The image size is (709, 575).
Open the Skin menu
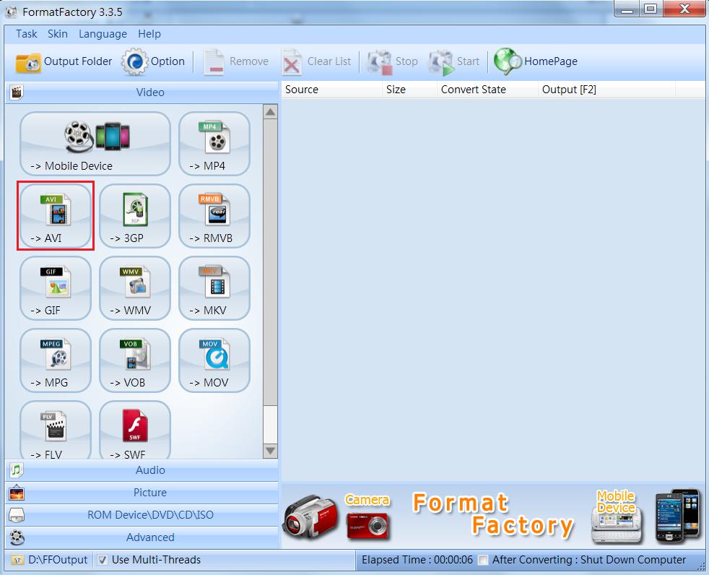pyautogui.click(x=58, y=34)
